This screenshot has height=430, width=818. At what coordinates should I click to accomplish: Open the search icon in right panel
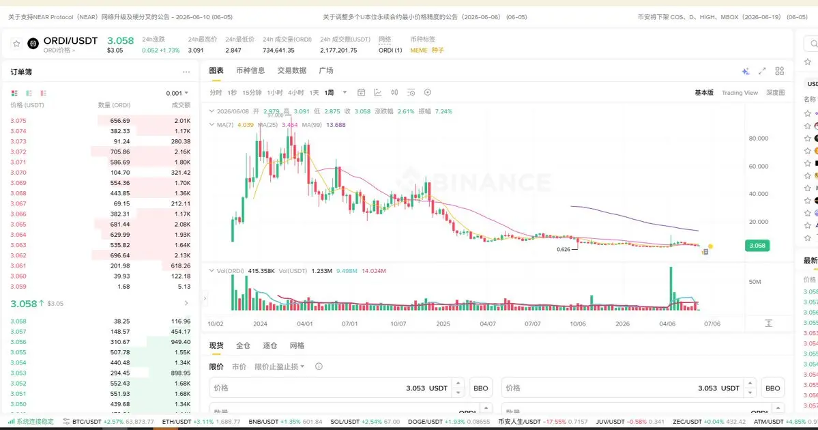[813, 44]
